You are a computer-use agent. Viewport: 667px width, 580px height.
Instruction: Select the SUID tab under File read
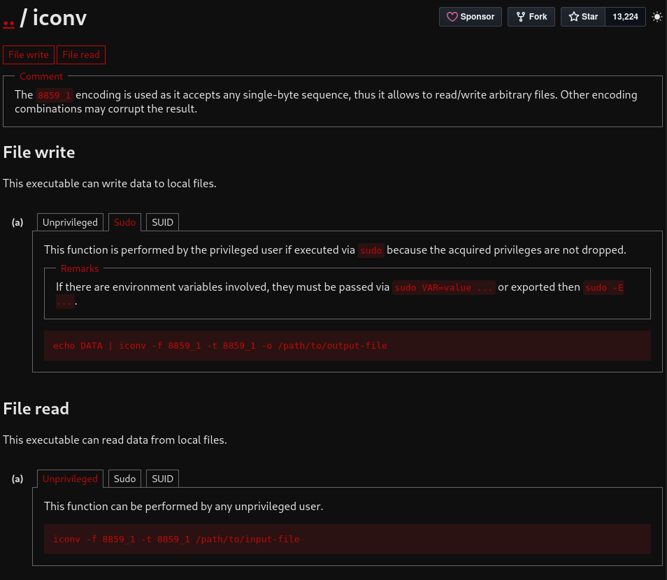tap(162, 479)
